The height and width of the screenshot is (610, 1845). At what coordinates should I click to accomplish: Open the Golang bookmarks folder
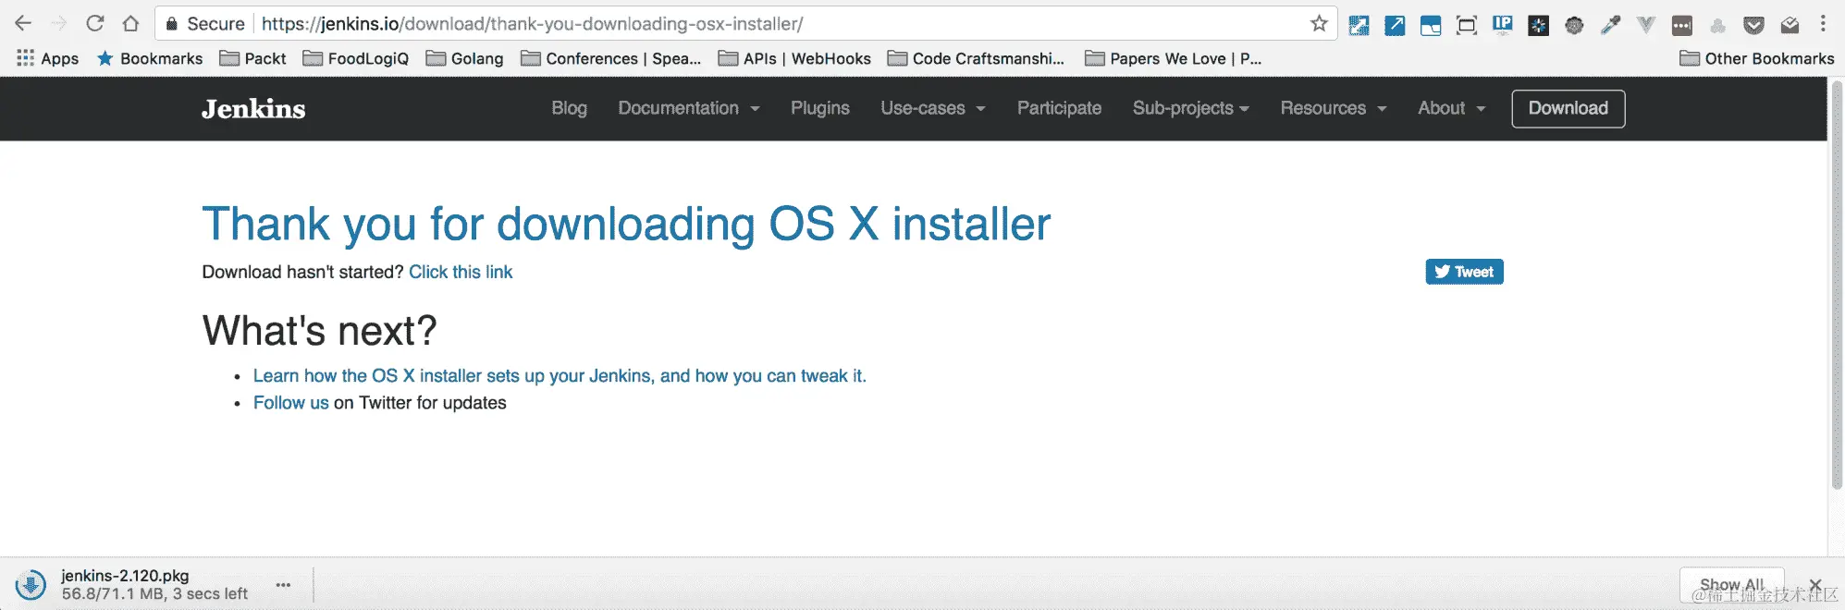[464, 58]
